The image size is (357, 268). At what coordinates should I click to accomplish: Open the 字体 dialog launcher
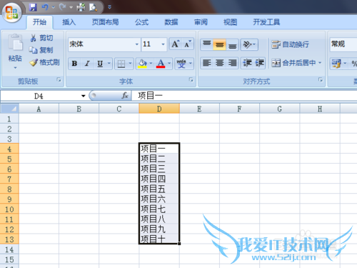coord(191,80)
